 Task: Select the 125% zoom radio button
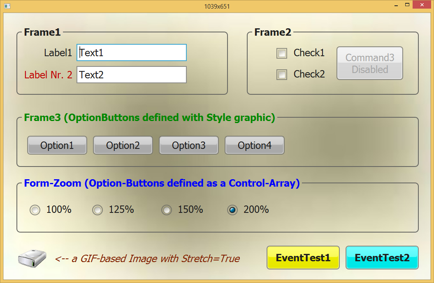click(97, 210)
